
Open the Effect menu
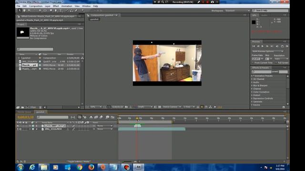click(56, 6)
